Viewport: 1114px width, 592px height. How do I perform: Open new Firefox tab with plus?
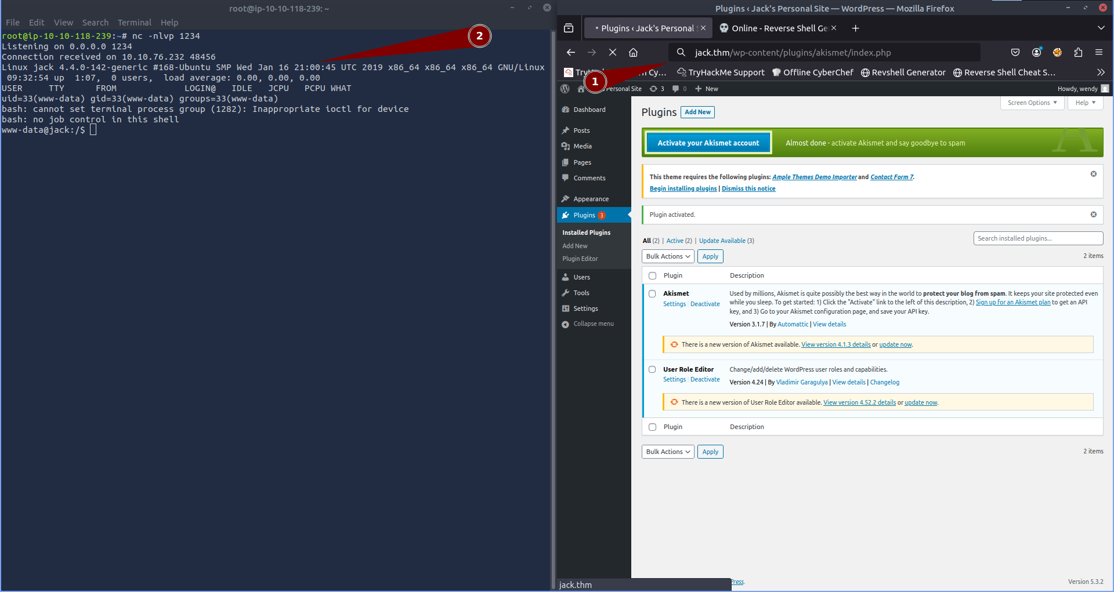tap(855, 28)
